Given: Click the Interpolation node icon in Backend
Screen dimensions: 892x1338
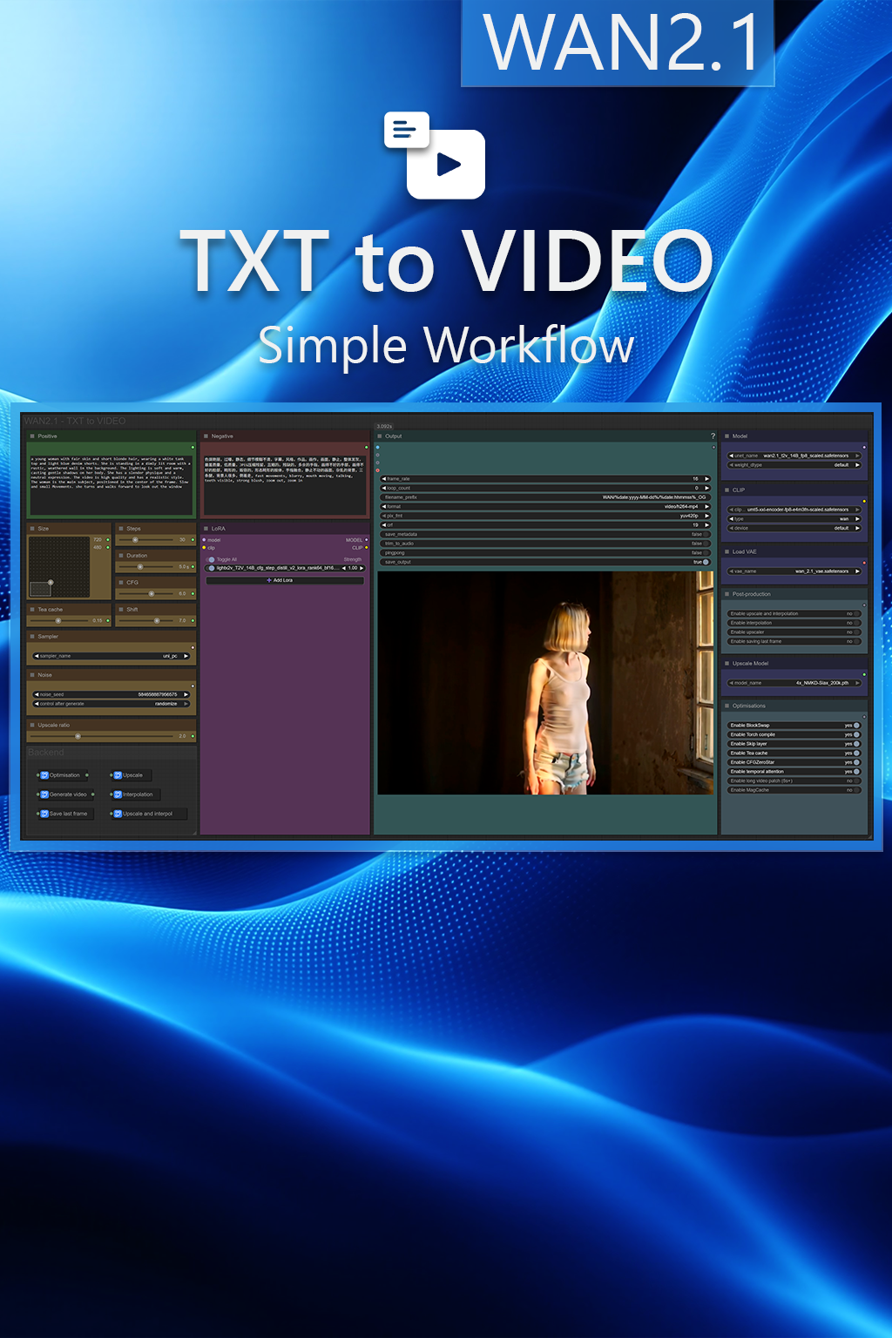Looking at the screenshot, I should pos(118,794).
